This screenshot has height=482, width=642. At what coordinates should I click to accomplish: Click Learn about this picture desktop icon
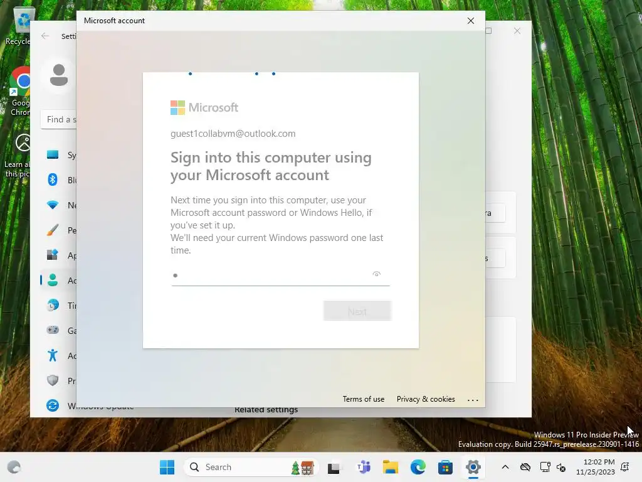click(x=17, y=155)
